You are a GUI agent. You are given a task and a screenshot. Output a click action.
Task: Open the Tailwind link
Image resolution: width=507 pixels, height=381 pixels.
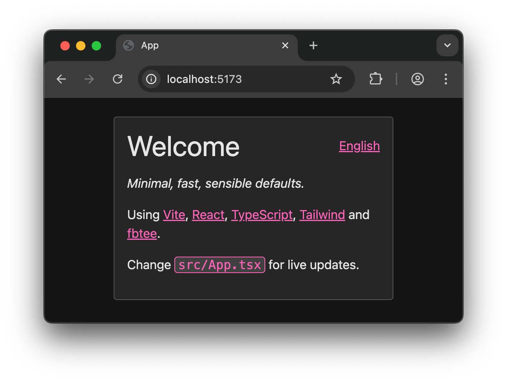(322, 215)
